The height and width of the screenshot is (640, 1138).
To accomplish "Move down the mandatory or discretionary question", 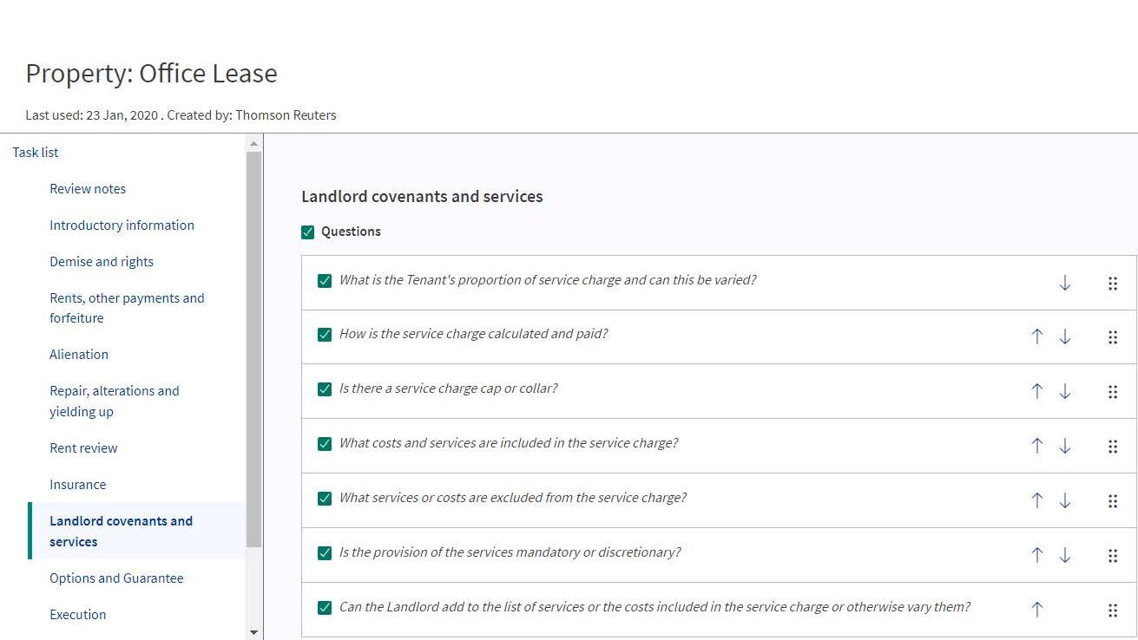I will [x=1065, y=556].
